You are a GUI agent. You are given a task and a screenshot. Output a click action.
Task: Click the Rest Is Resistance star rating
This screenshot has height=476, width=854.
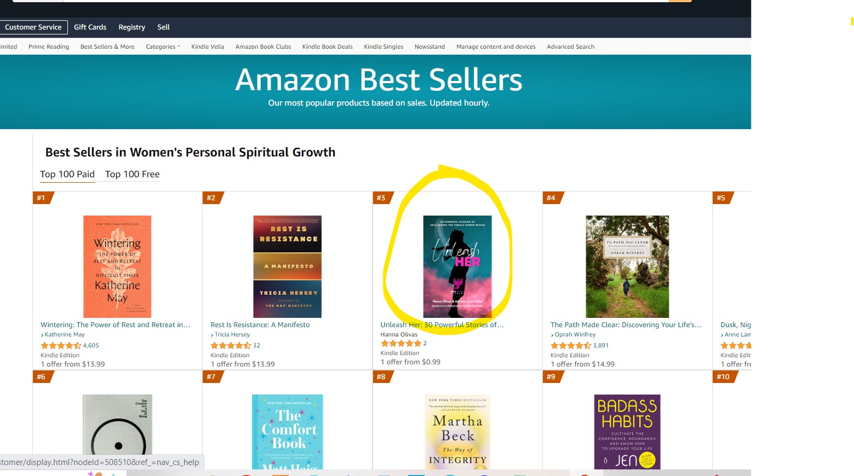click(x=231, y=346)
